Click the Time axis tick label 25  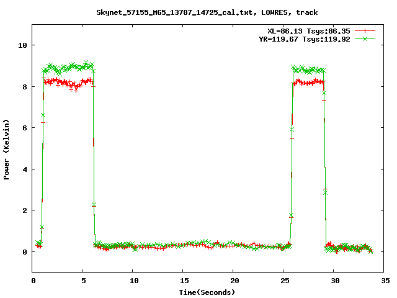[x=285, y=281]
